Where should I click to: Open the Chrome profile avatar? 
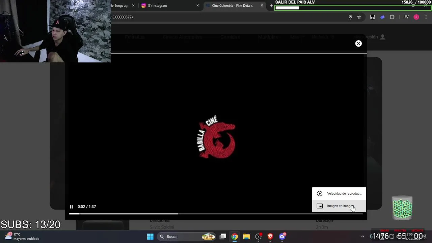pos(416,17)
